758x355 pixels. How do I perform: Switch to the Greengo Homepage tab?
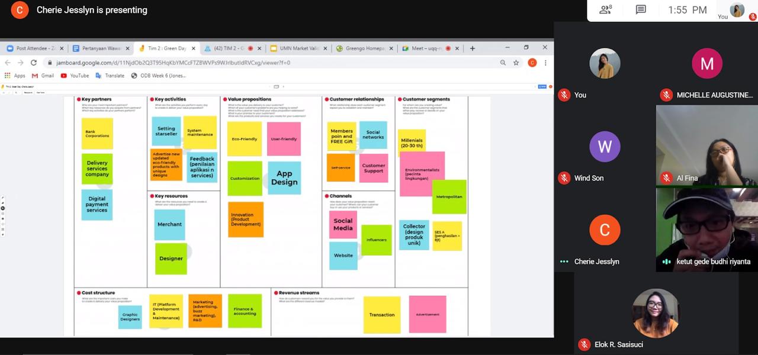click(x=364, y=49)
